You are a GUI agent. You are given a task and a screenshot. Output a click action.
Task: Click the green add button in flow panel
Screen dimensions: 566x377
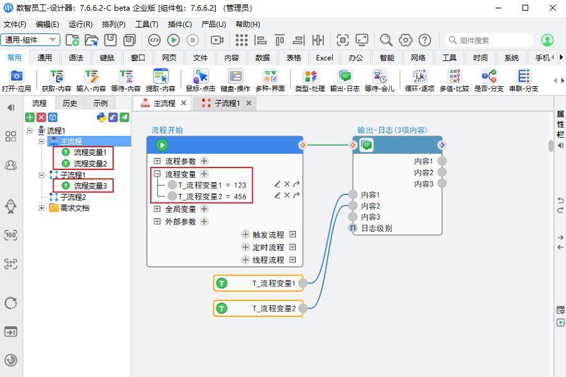pyautogui.click(x=30, y=117)
